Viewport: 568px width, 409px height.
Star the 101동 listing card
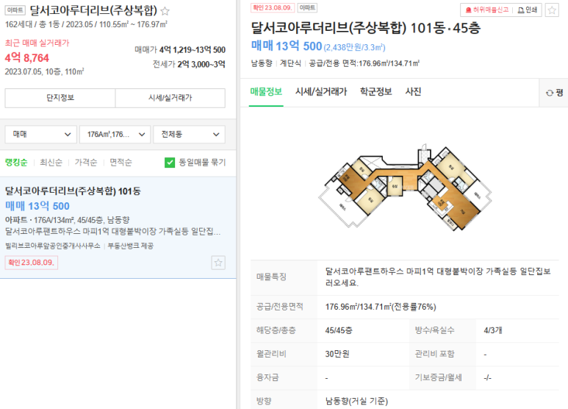coord(218,263)
